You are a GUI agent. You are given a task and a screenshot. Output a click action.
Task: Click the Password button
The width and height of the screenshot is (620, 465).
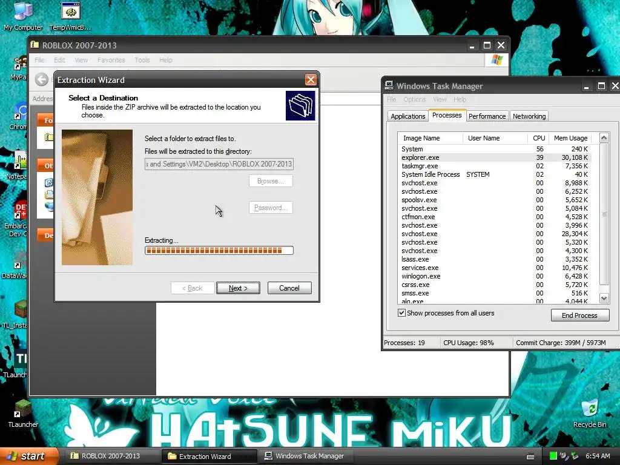coord(271,208)
